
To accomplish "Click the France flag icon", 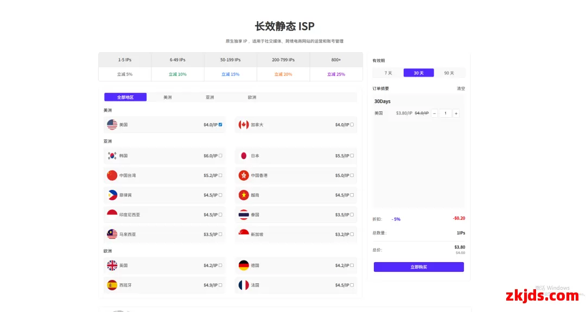I will [244, 285].
